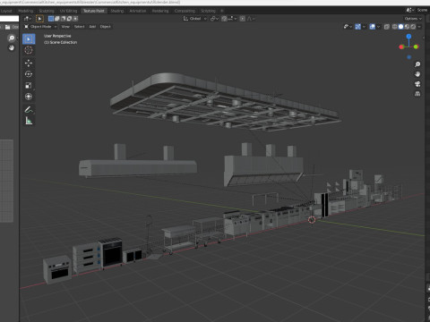The height and width of the screenshot is (322, 430).
Task: Choose the Set new selection mode icon
Action: [x=51, y=19]
